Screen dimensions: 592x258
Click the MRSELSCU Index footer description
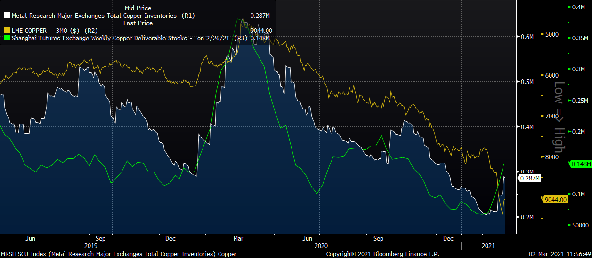point(119,254)
